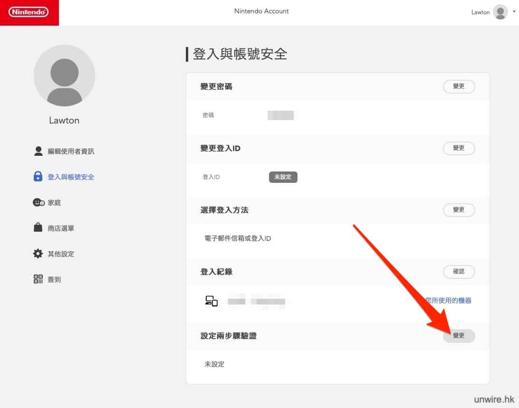
Task: Click the shopping bag icon for 商店選單
Action: point(38,228)
